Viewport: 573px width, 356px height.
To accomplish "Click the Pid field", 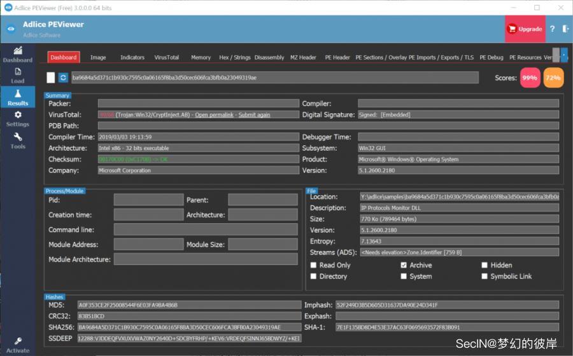I will (148, 200).
